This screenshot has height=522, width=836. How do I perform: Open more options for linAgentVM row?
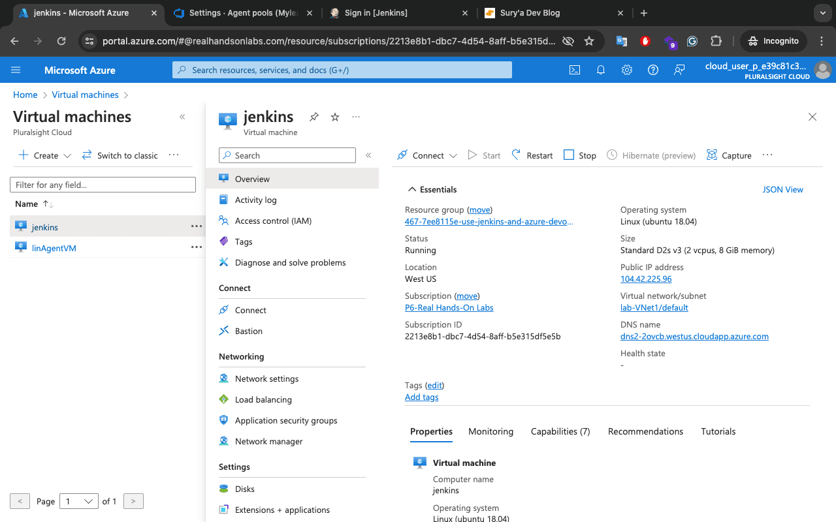pos(196,247)
